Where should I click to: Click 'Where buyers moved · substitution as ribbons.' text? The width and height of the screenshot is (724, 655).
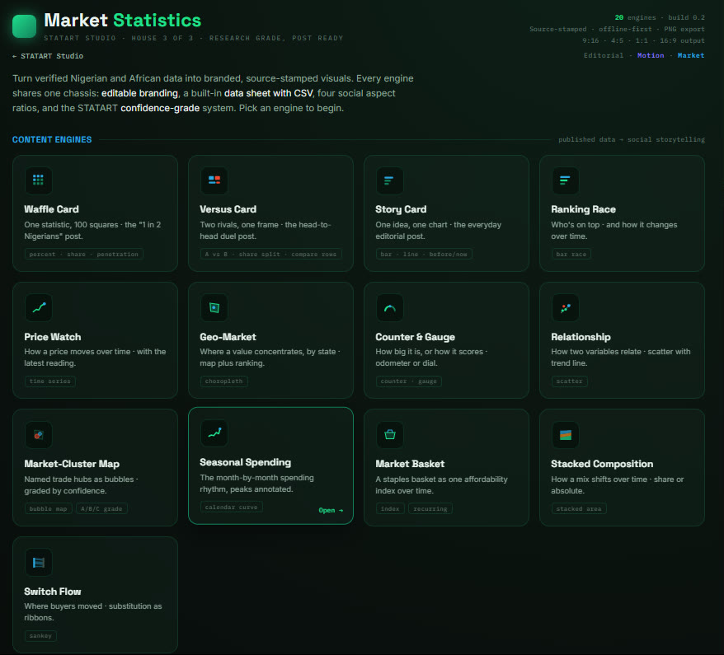click(x=93, y=611)
